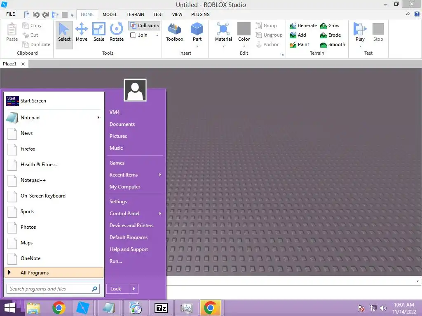Click Duplicate in Clipboard group

click(36, 44)
